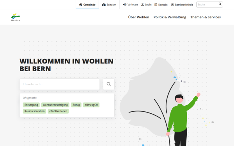
Task: Select the Raumreservation tag
Action: (34, 111)
